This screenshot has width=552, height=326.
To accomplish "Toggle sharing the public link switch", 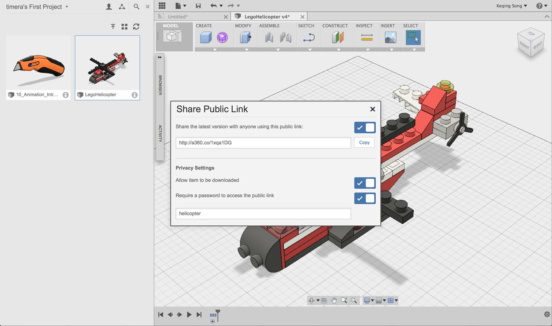I will 365,127.
